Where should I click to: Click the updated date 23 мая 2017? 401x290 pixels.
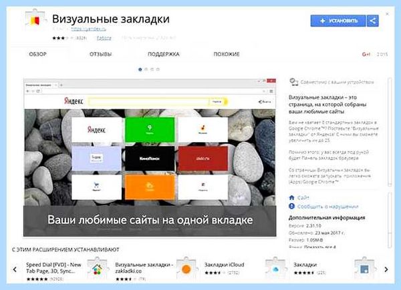[329, 233]
